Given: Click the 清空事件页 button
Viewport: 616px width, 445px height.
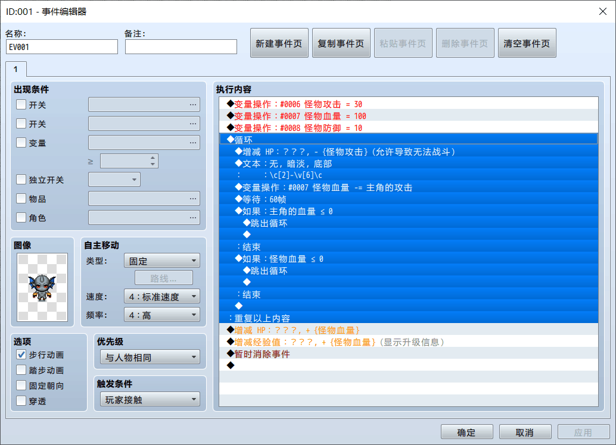Looking at the screenshot, I should click(x=527, y=43).
